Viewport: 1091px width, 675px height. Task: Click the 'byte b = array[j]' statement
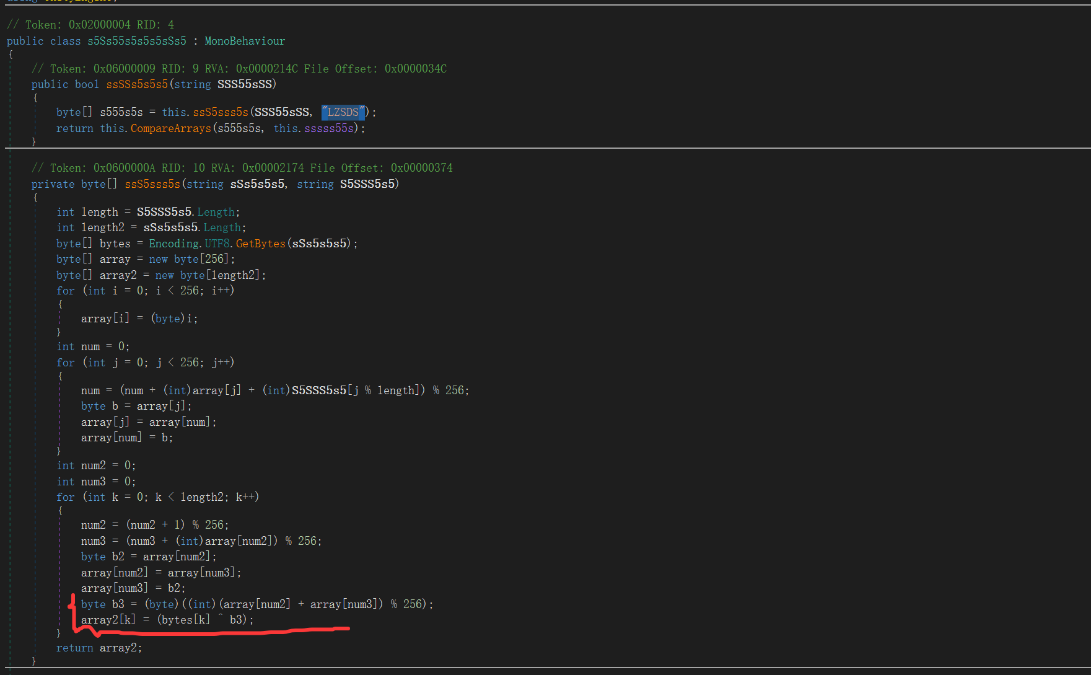136,406
